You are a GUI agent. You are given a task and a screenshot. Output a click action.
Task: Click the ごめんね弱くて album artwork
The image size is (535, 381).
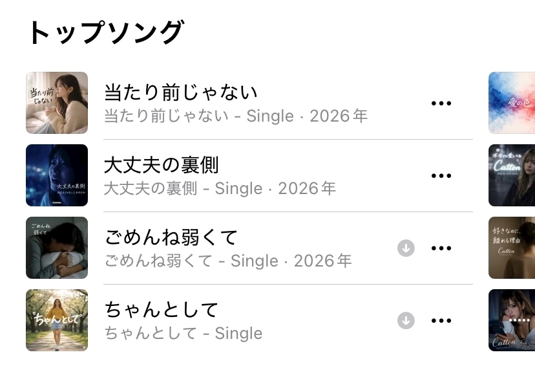click(x=57, y=248)
